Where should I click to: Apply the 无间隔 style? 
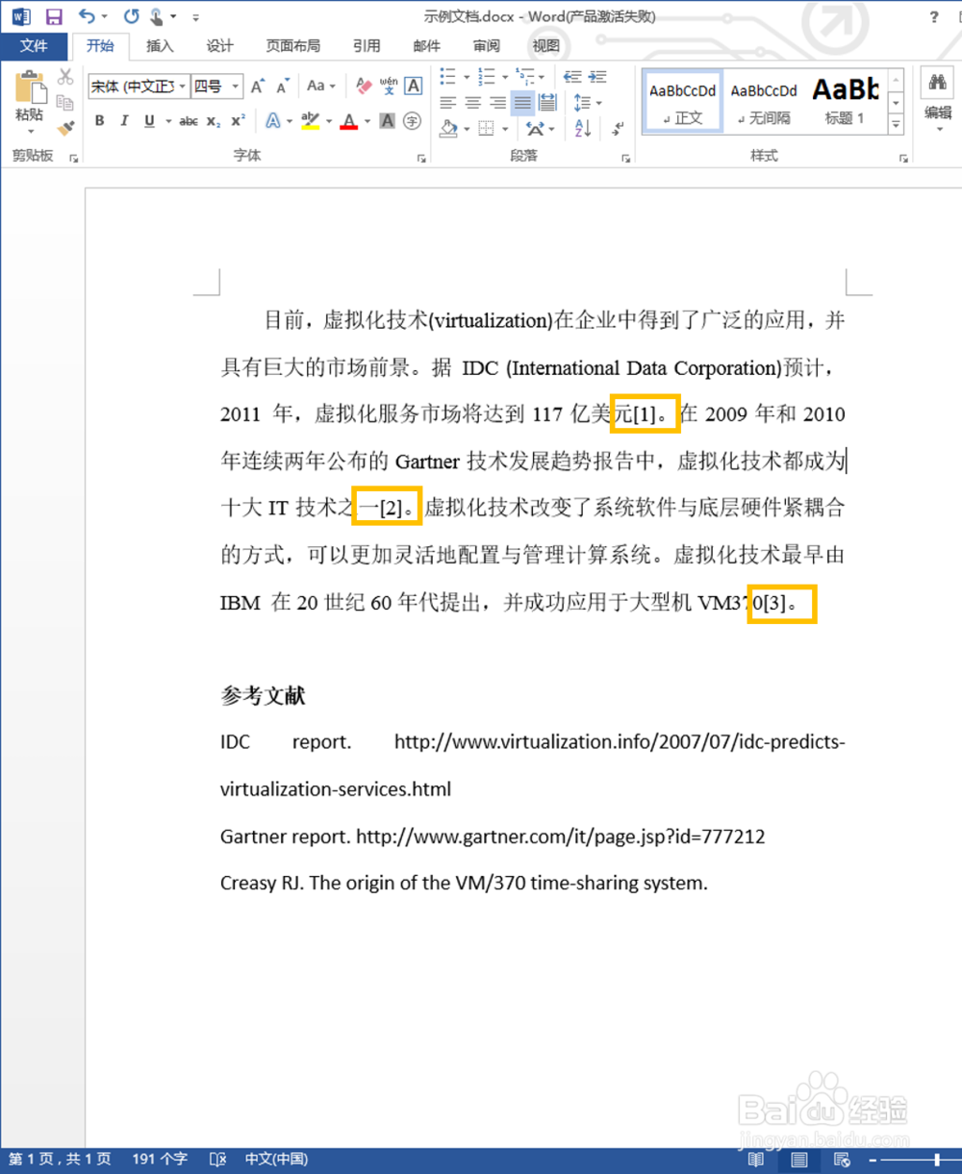(x=764, y=102)
